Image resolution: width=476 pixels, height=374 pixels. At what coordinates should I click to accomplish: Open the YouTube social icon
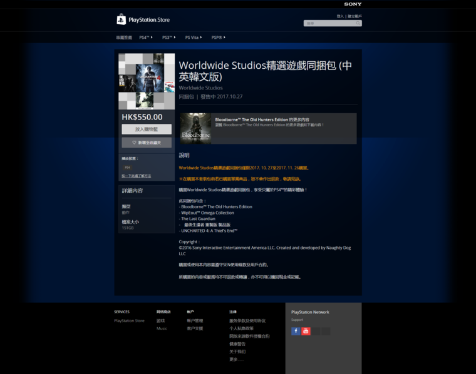[306, 331]
